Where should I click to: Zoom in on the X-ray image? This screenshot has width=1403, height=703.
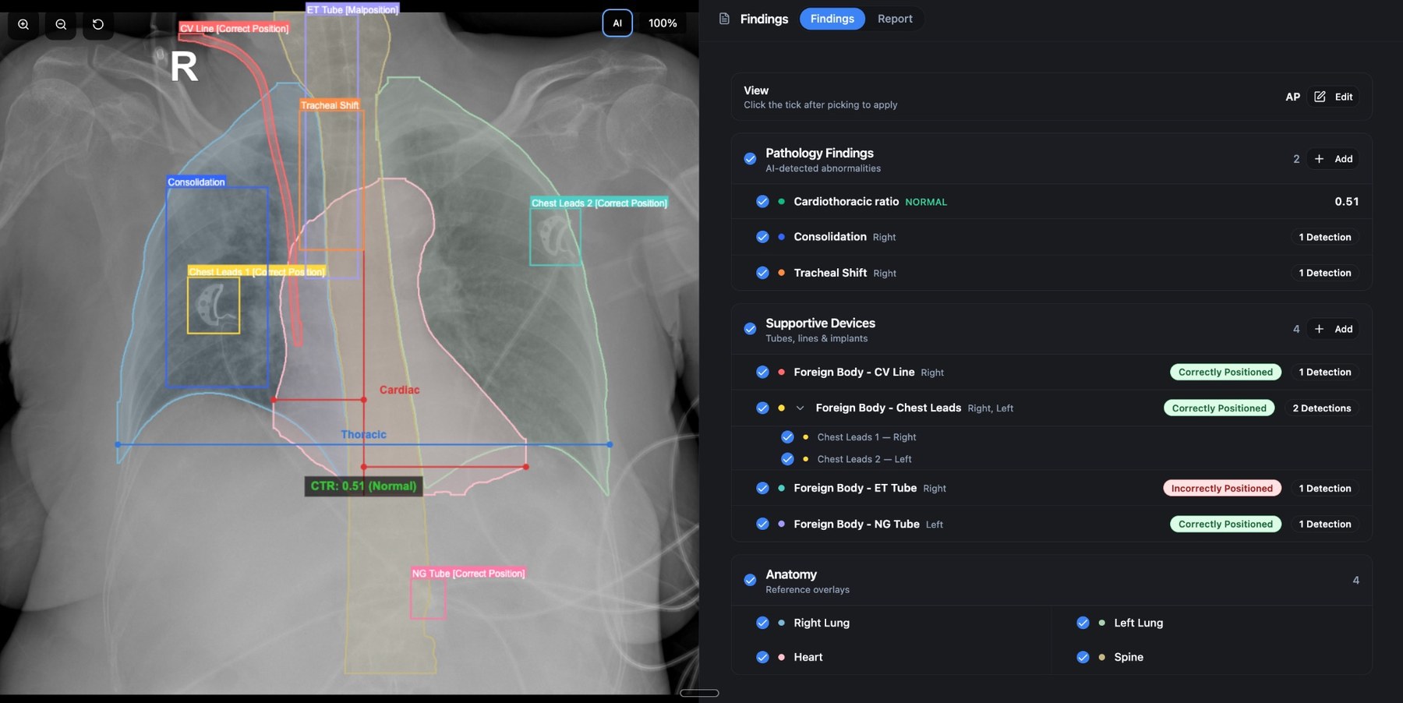(23, 24)
